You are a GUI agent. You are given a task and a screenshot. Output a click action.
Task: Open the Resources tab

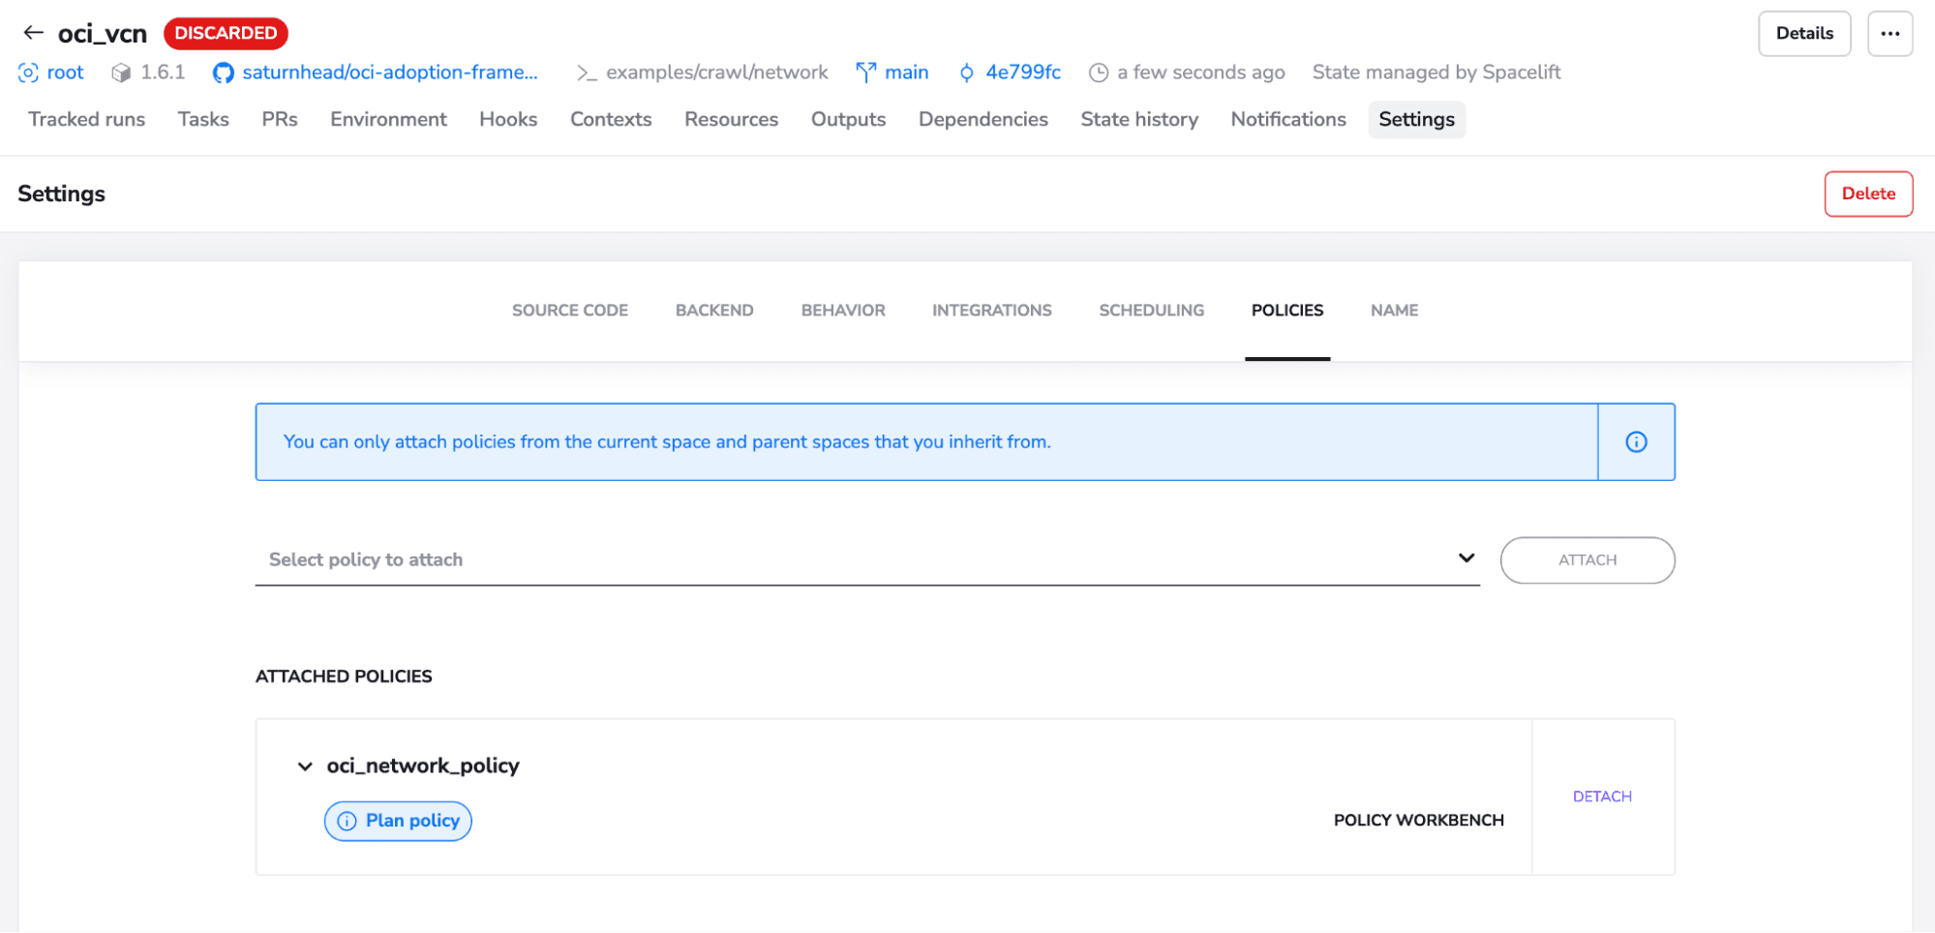coord(731,119)
